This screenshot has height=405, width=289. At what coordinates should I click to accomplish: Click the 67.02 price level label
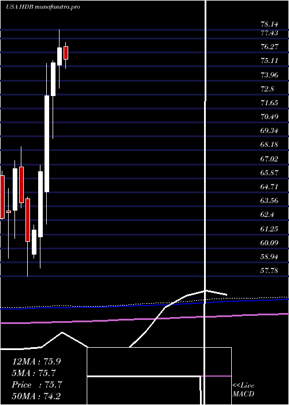[269, 159]
